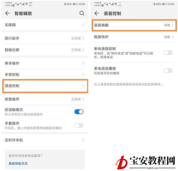Viewport: 178px width, 171px height.
Task: Select 旅行助手 row
Action: (x=45, y=38)
